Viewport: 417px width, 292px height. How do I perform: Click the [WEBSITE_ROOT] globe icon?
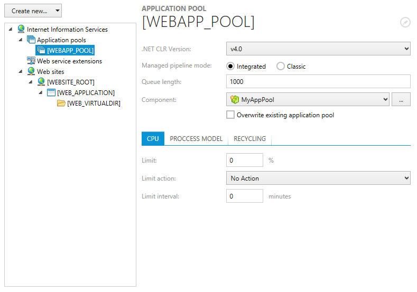[41, 82]
